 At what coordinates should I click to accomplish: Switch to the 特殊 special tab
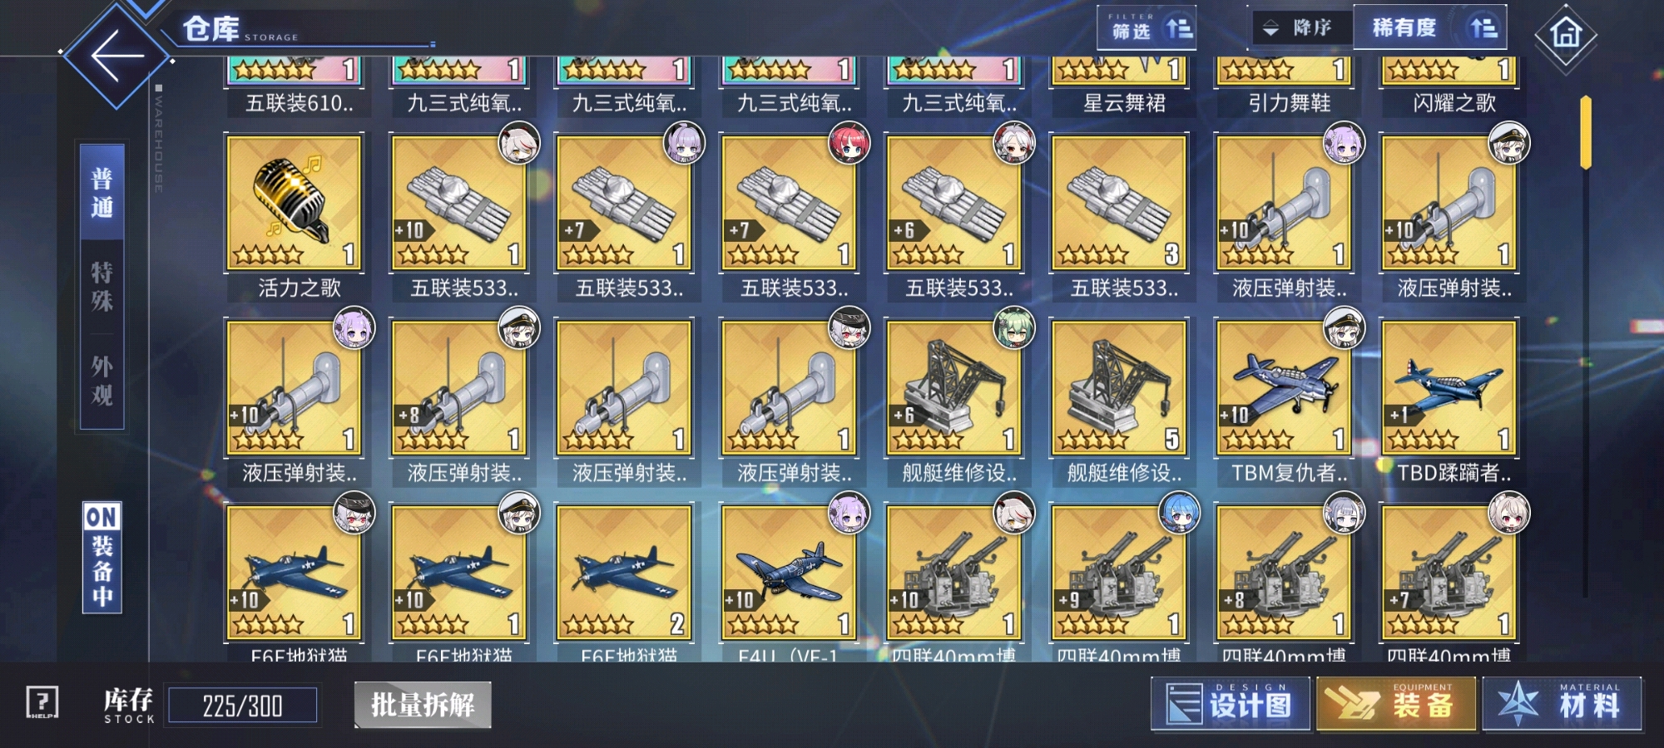(x=102, y=287)
